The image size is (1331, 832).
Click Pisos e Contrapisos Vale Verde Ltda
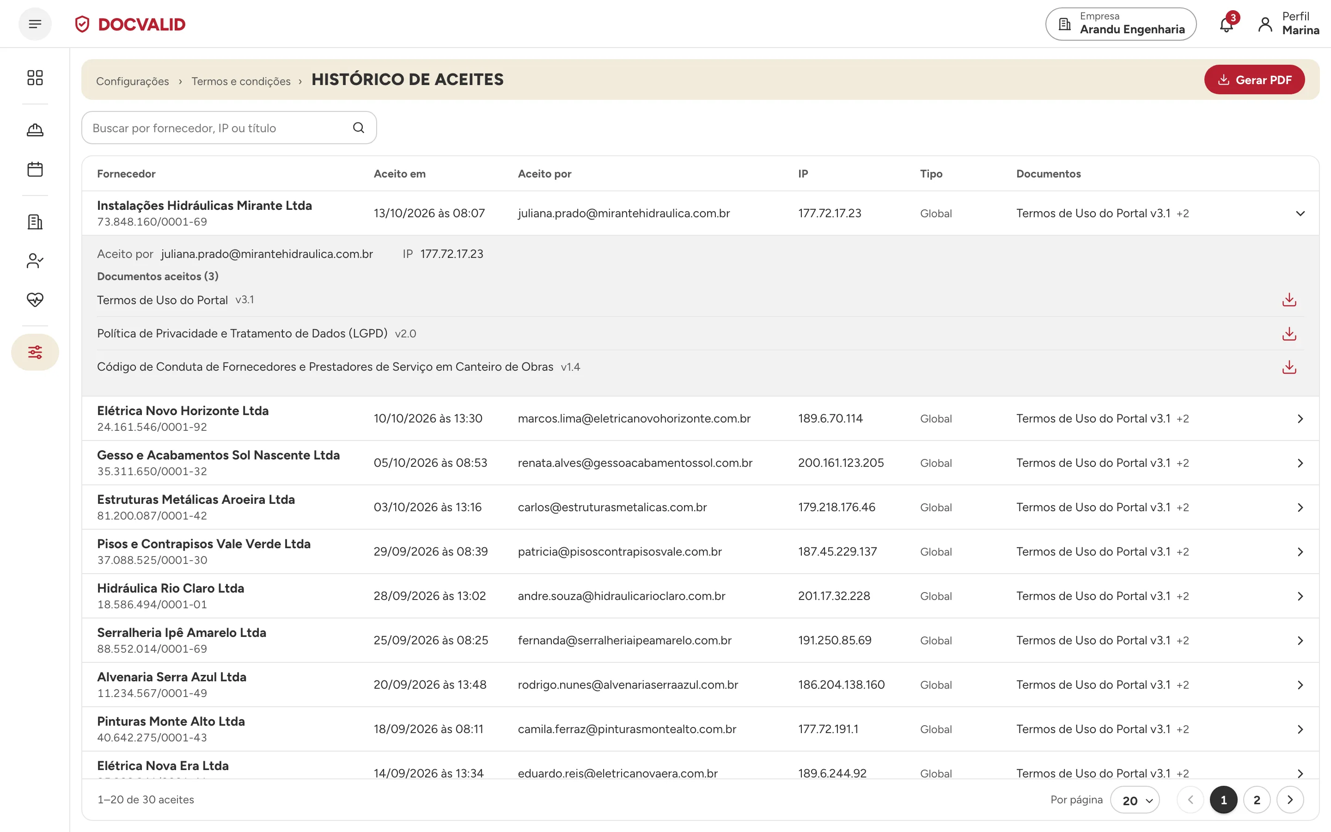(x=204, y=544)
